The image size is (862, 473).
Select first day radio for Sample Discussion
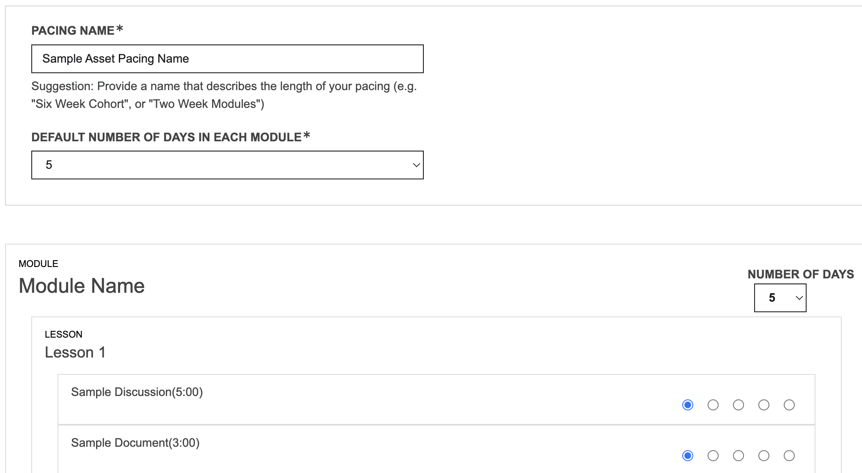(x=688, y=405)
